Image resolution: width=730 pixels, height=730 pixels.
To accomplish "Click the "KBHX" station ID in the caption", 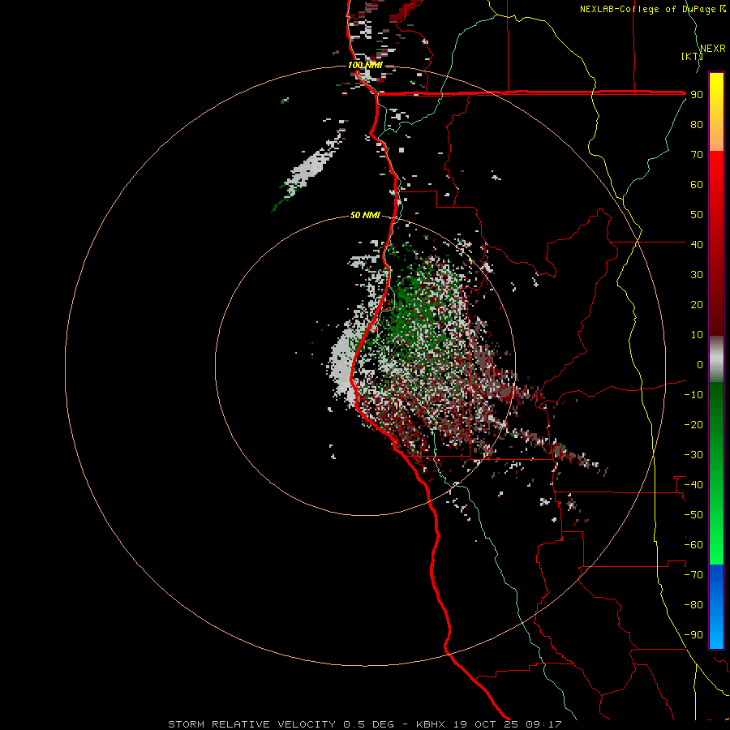I will (430, 724).
